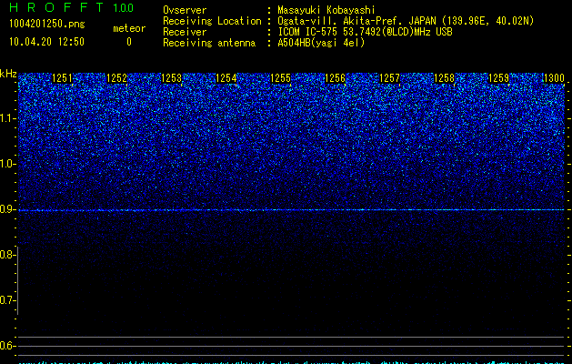Screen dimensions: 572x364
Task: Click the 0.8 kHz axis label
Action: 8,255
